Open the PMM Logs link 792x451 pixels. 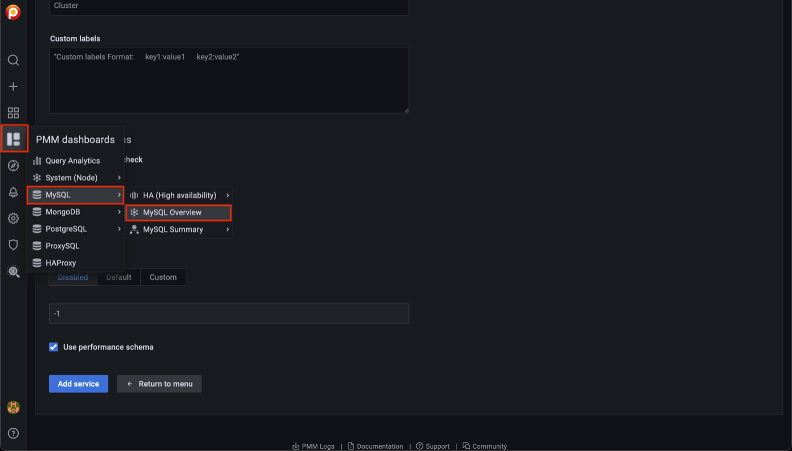(313, 446)
